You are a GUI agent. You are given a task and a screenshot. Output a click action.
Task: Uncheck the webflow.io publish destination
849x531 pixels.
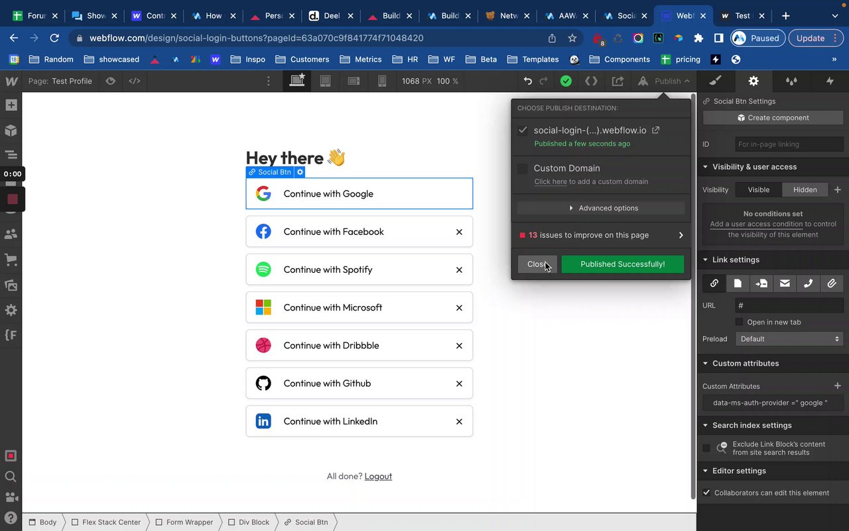pos(523,130)
